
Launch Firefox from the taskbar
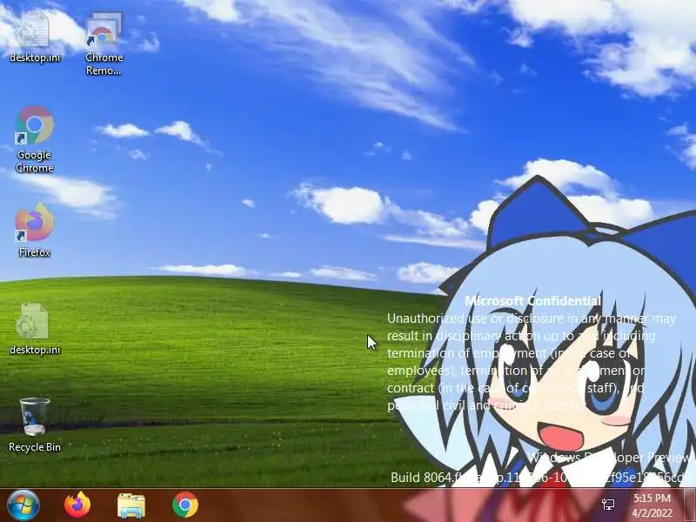(x=77, y=505)
